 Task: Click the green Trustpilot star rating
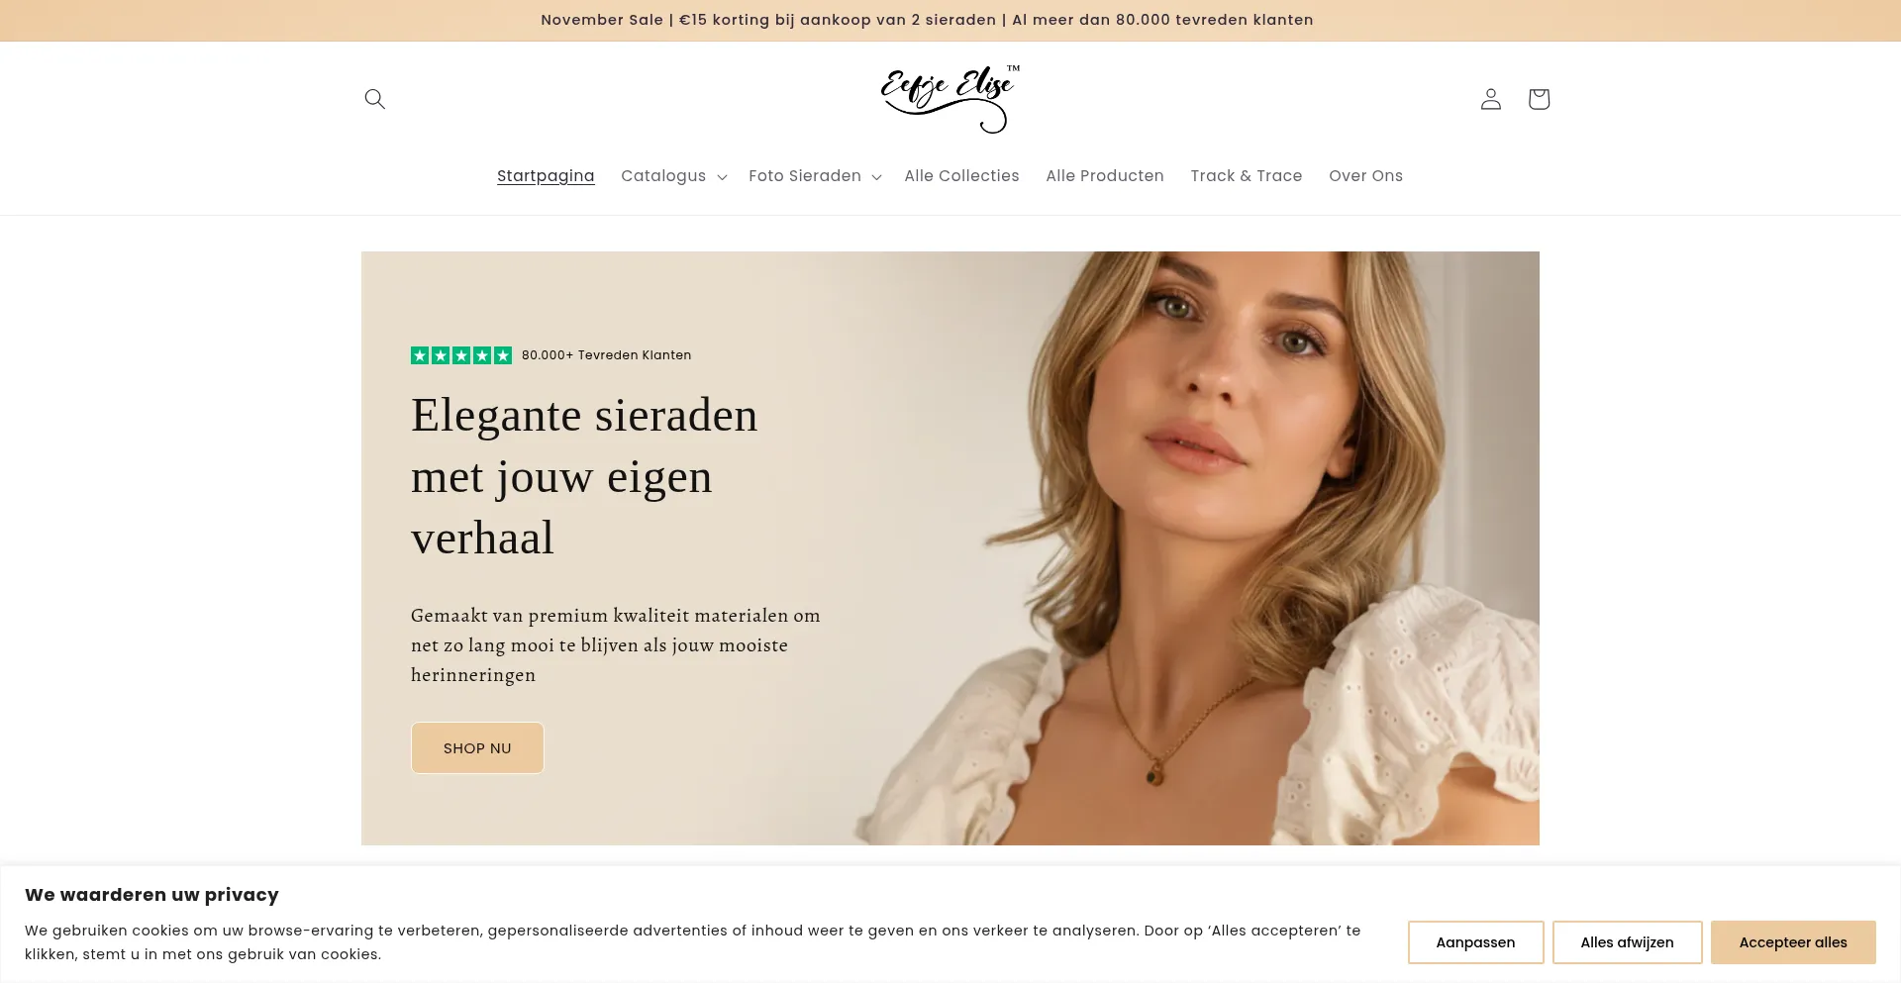tap(461, 355)
